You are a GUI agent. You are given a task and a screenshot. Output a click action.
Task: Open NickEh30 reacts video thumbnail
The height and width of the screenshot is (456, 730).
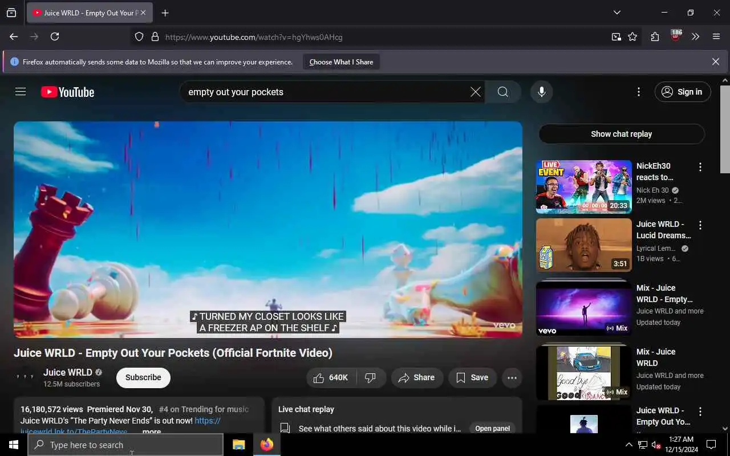pos(583,187)
